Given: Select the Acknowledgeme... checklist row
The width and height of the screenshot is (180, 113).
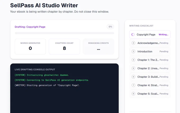Looking at the screenshot, I should (x=150, y=43).
